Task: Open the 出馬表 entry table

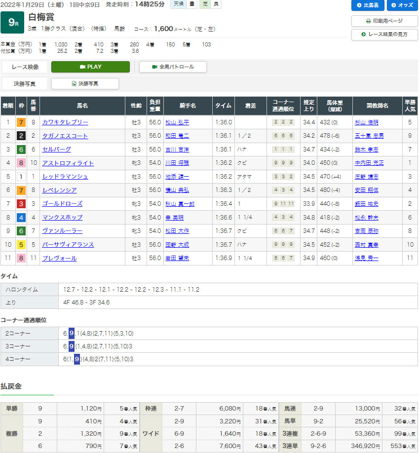Action: click(367, 5)
